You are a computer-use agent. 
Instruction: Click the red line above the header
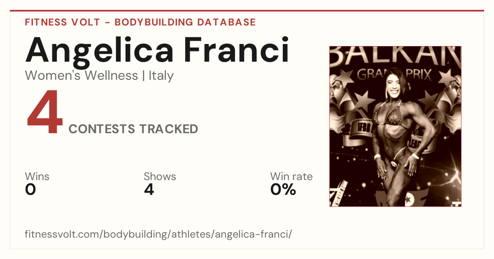coord(247,11)
